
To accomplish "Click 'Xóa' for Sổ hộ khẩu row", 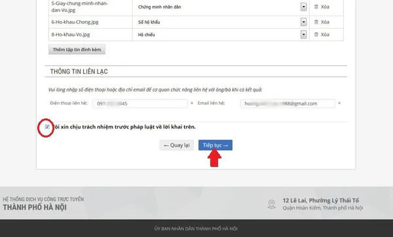I will [325, 22].
